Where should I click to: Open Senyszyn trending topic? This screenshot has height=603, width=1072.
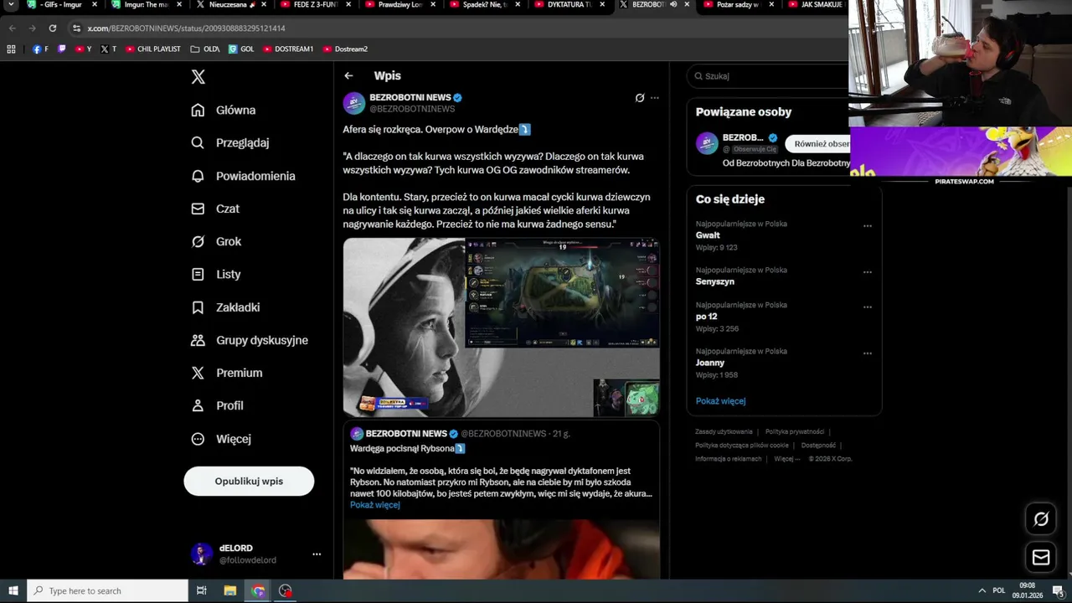[x=714, y=281]
